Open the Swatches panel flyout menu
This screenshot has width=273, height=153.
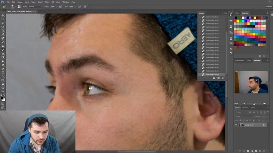(267, 13)
